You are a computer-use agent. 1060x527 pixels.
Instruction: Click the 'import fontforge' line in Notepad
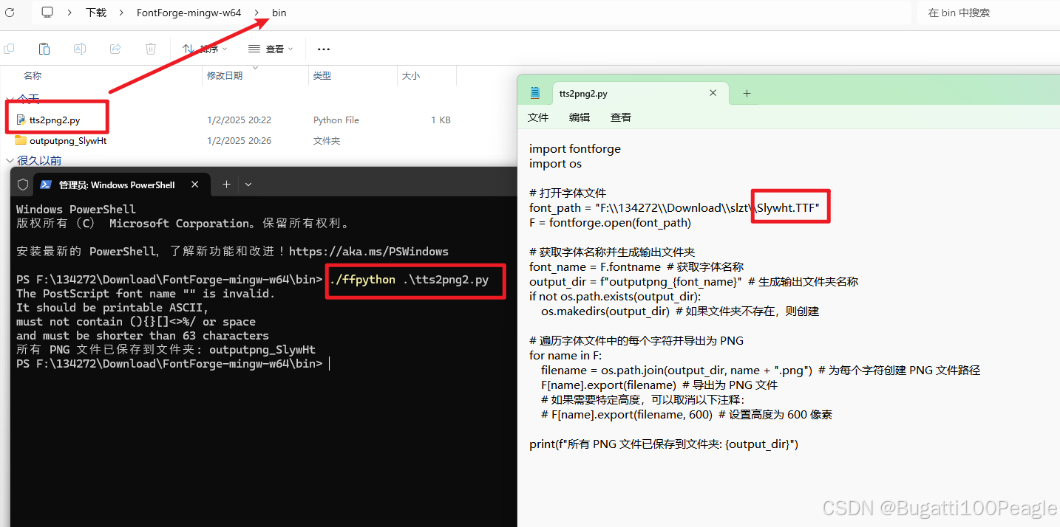(x=575, y=148)
